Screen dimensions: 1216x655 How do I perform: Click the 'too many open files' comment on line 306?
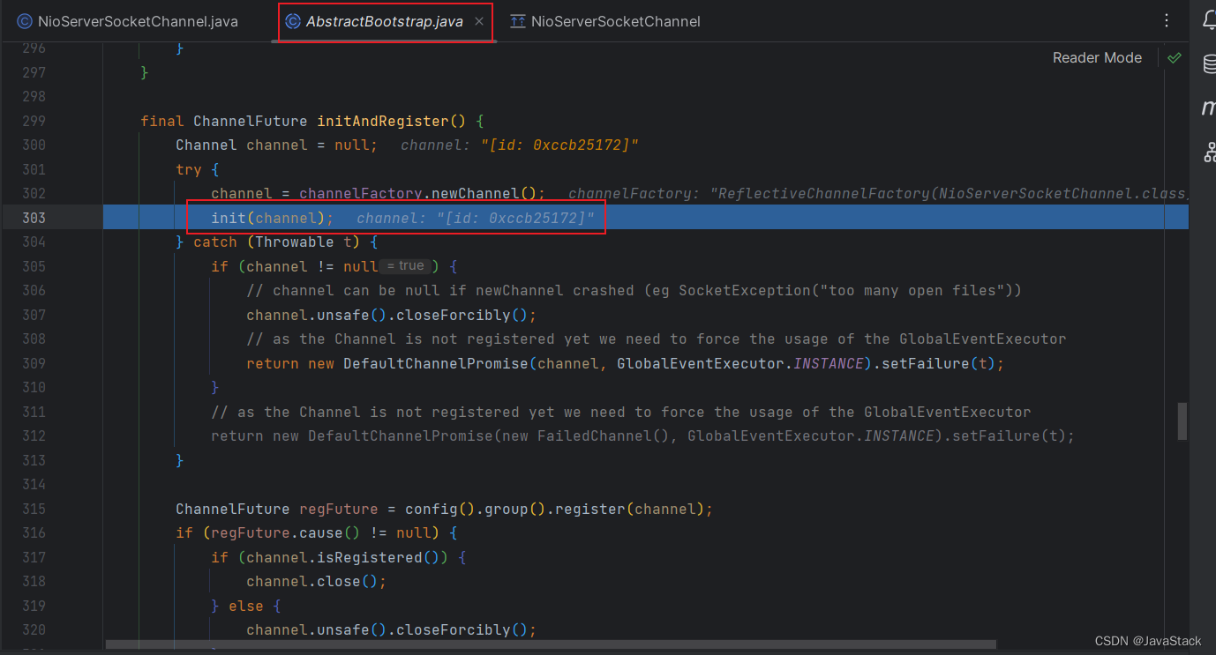[912, 290]
